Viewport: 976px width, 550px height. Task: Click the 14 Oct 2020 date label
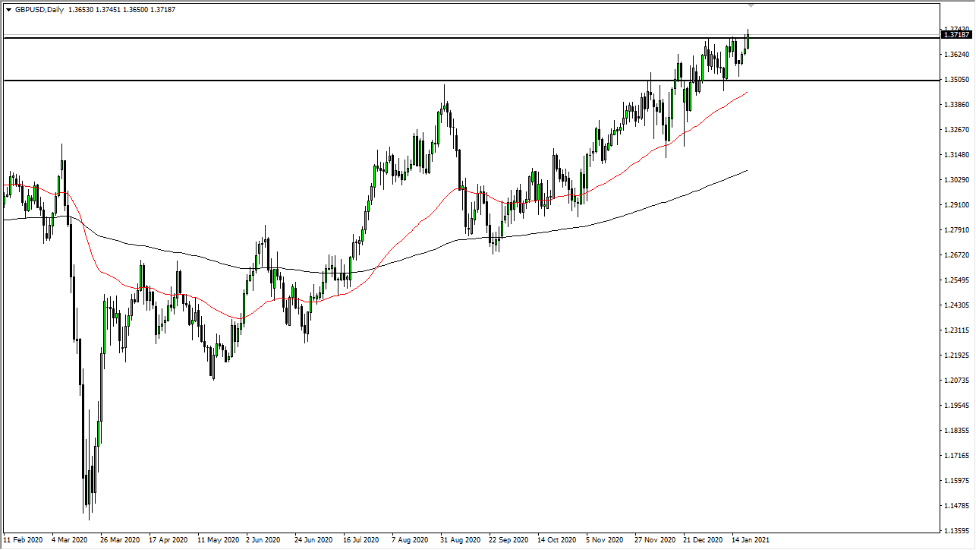[557, 539]
